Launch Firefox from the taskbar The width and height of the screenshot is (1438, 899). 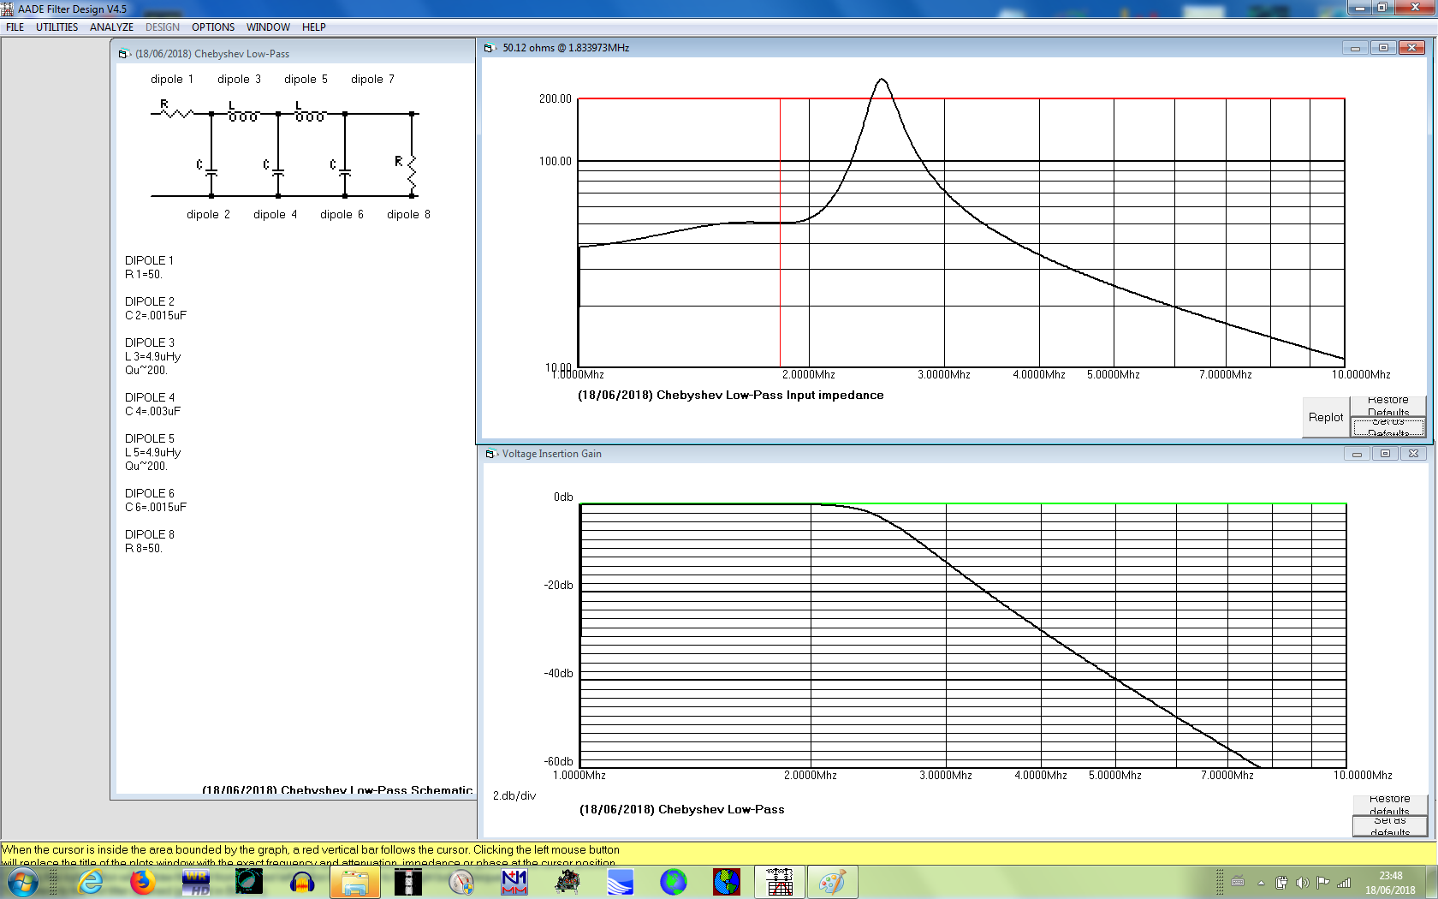pos(142,881)
